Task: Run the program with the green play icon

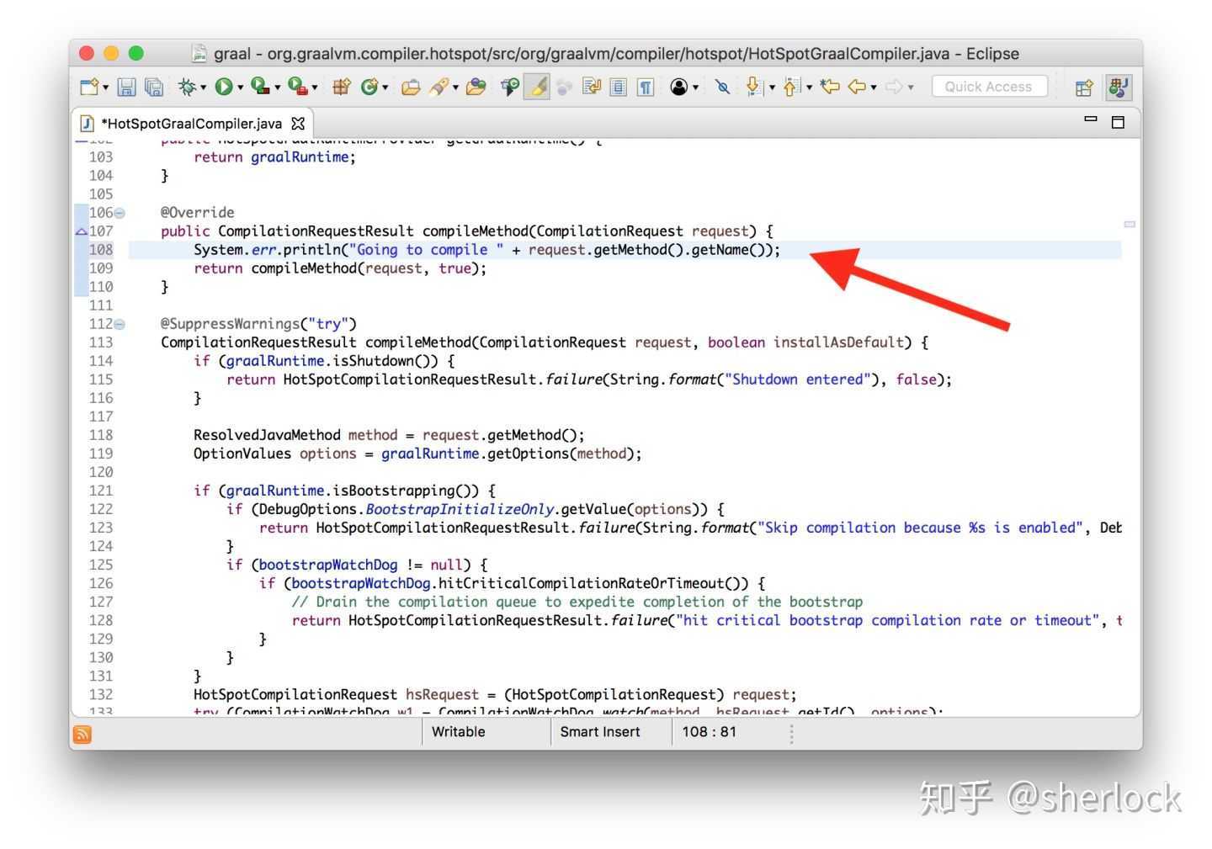Action: coord(224,87)
